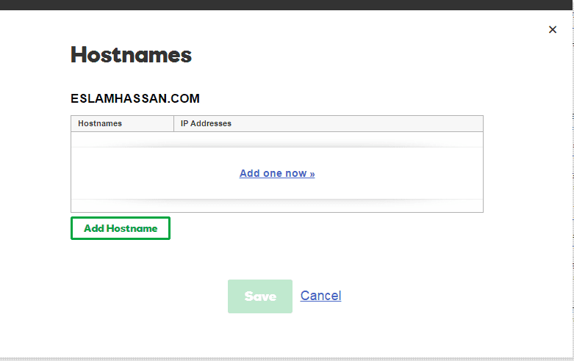Viewport: 574px width, 361px height.
Task: Click the ESLAMHASSAN.COM domain name
Action: point(135,98)
